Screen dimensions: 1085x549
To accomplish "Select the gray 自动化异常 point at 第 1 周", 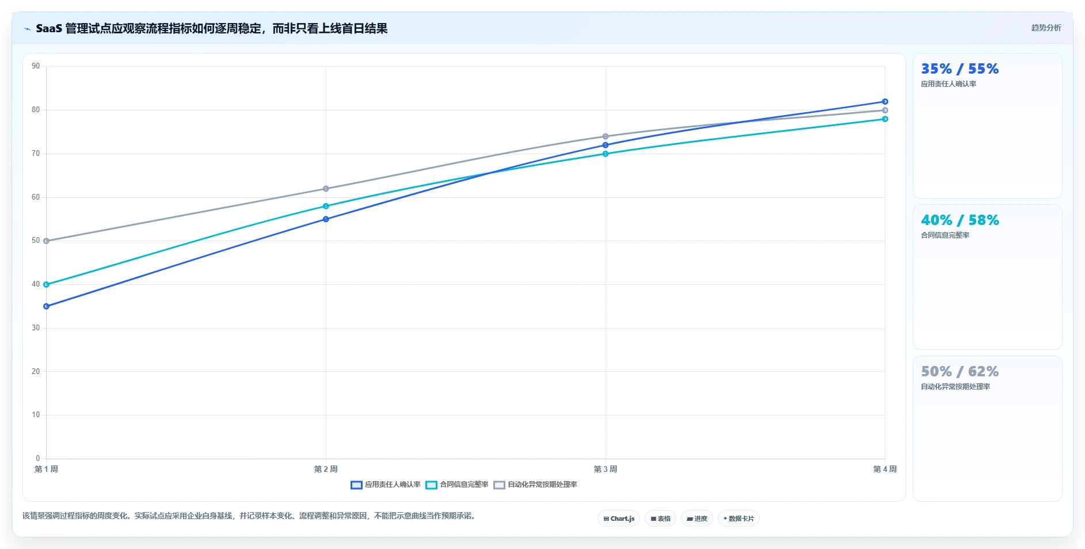I will 47,241.
